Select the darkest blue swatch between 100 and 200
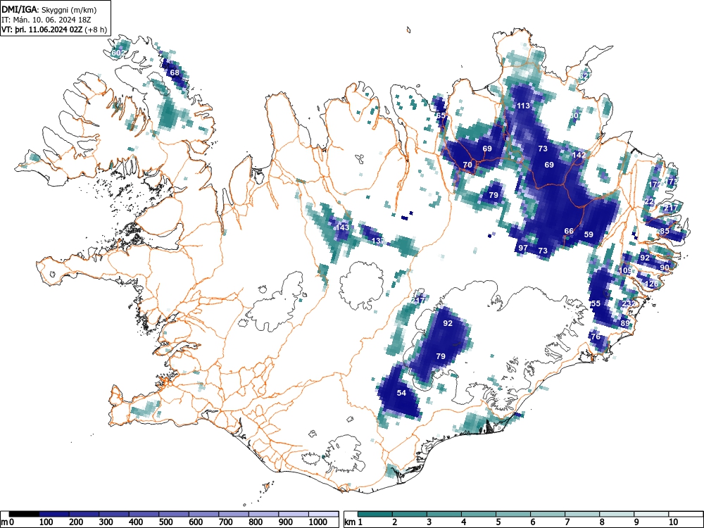Image resolution: width=704 pixels, height=528 pixels. pos(54,514)
